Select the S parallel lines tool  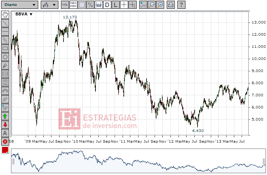coord(5,108)
